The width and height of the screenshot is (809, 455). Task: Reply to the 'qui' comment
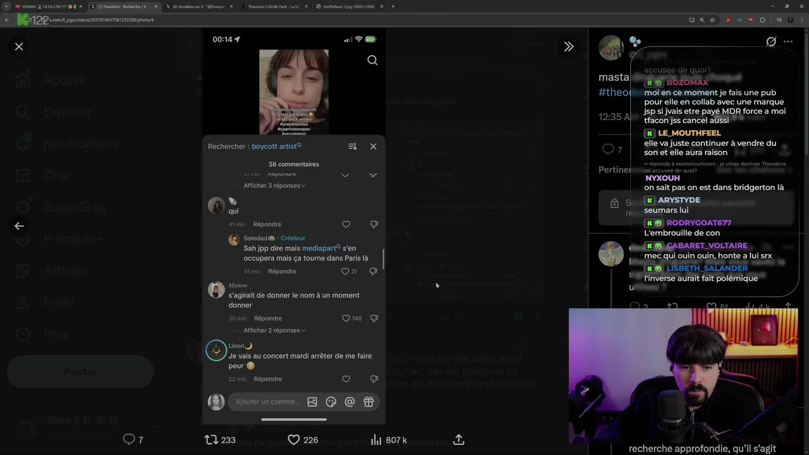[x=267, y=224]
